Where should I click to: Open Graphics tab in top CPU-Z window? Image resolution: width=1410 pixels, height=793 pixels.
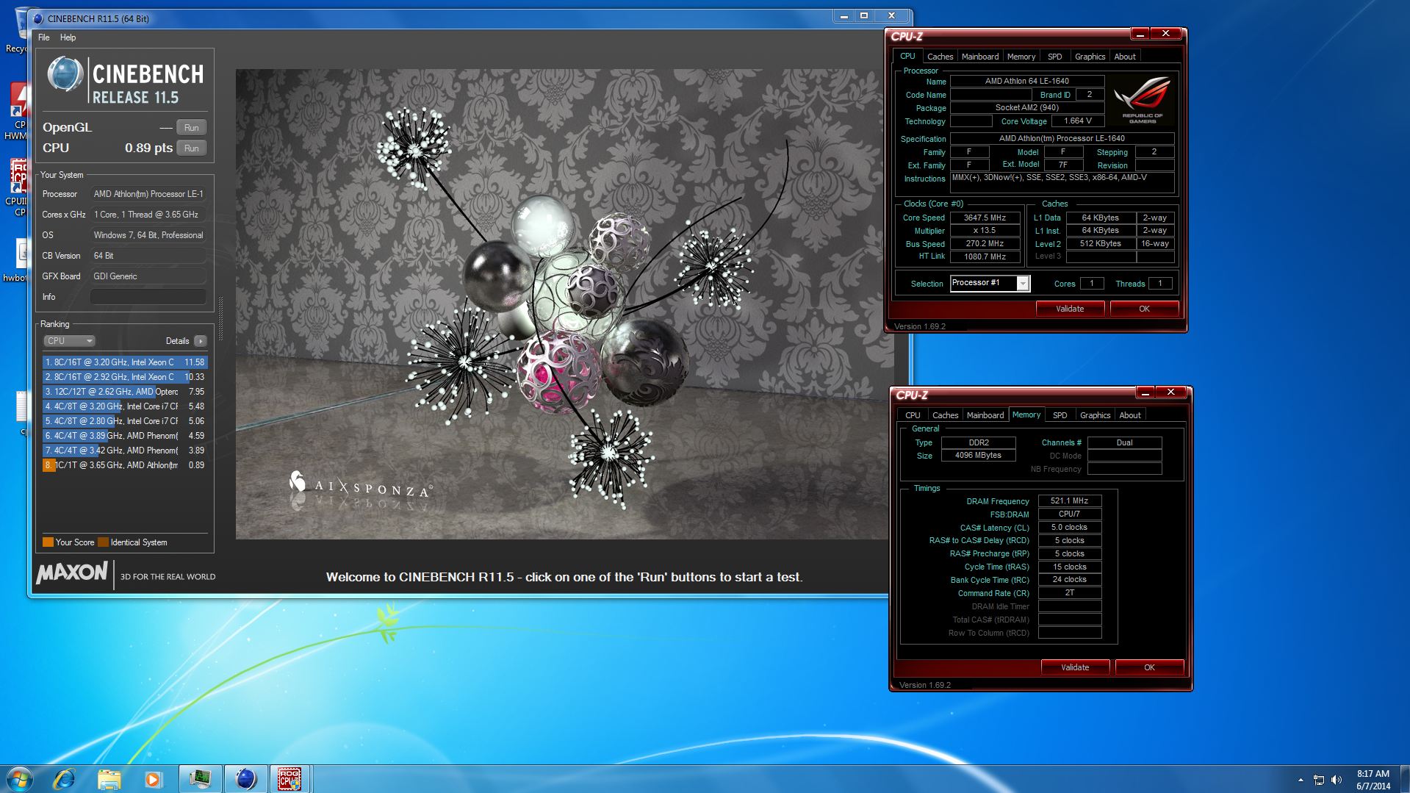coord(1090,57)
